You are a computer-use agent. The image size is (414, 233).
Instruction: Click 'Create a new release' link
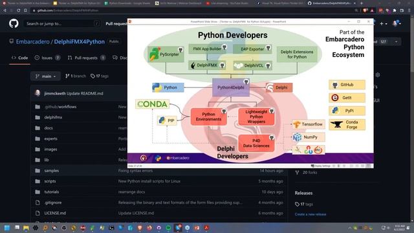(x=310, y=214)
